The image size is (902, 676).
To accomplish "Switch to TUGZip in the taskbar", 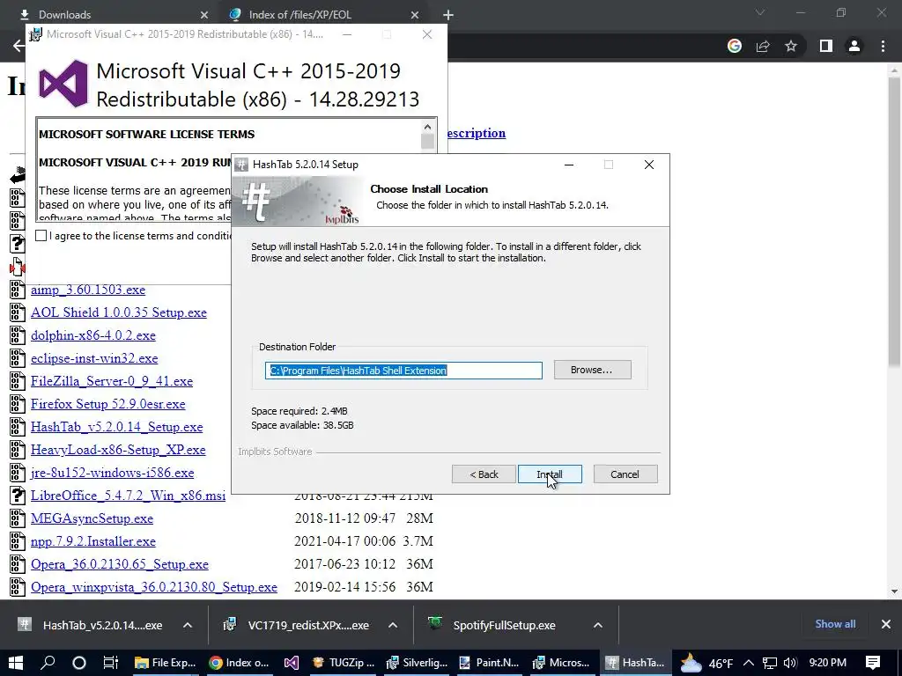I will (343, 663).
